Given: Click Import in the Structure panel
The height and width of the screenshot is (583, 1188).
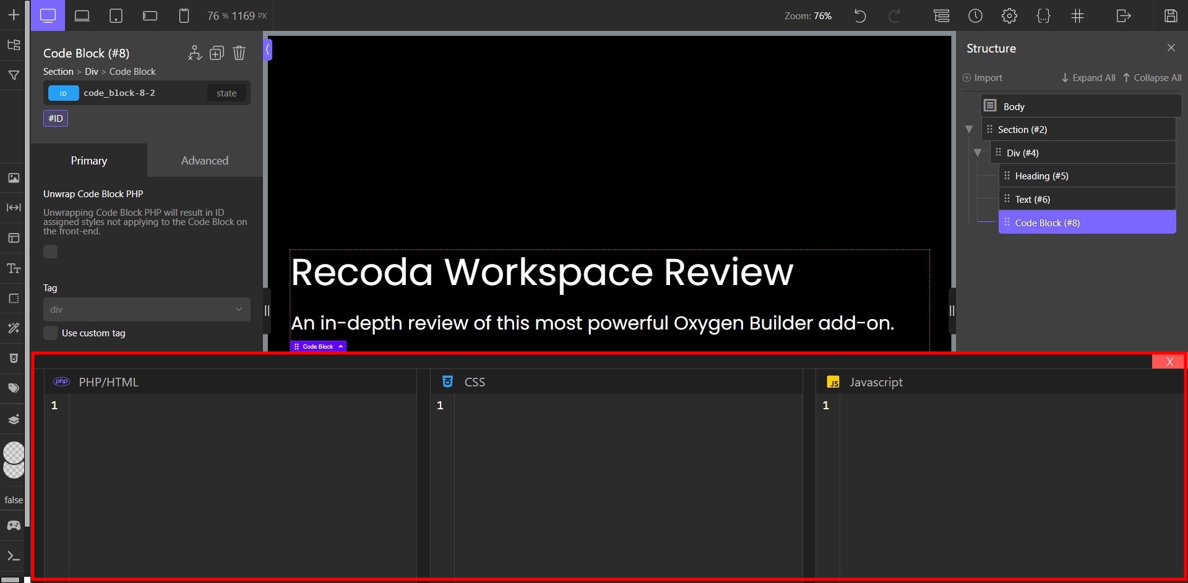Looking at the screenshot, I should (982, 77).
